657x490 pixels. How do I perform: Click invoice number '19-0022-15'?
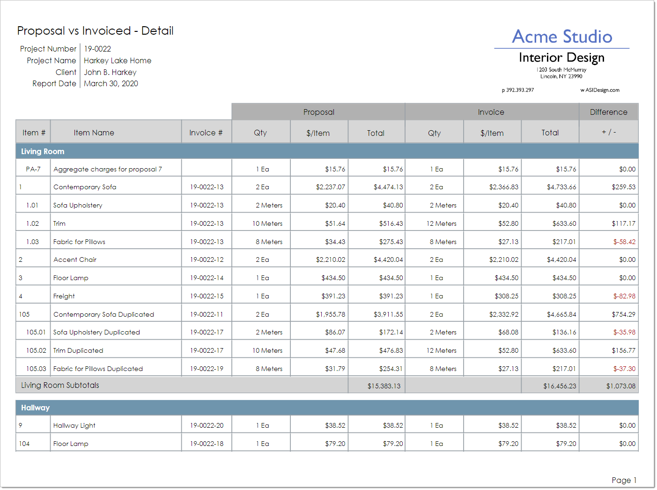point(207,296)
